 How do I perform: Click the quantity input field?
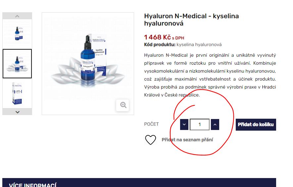click(x=200, y=124)
